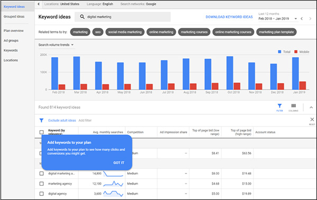Screen dimensions: 317x200
Task: Click the Account status column header
Action: [x=265, y=132]
